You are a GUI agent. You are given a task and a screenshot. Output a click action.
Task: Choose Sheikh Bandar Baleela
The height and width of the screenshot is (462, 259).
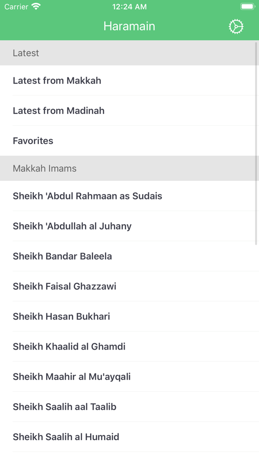[129, 256]
